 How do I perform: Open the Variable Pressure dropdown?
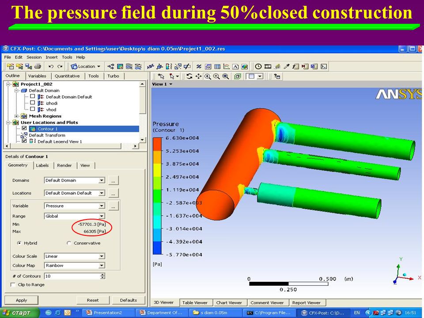tap(75, 206)
